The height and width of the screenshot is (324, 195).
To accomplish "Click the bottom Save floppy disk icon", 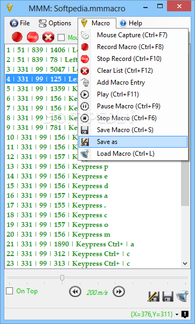I will pyautogui.click(x=168, y=297).
